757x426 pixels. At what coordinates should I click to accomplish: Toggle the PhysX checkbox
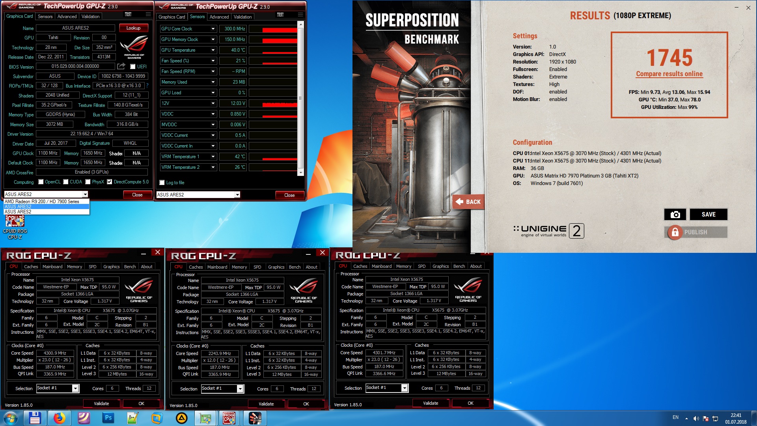(x=88, y=182)
